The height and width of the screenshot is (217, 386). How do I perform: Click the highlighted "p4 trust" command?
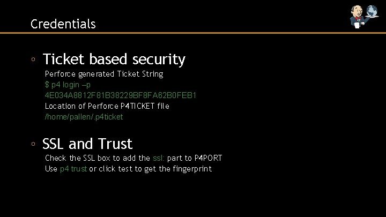tap(73, 169)
